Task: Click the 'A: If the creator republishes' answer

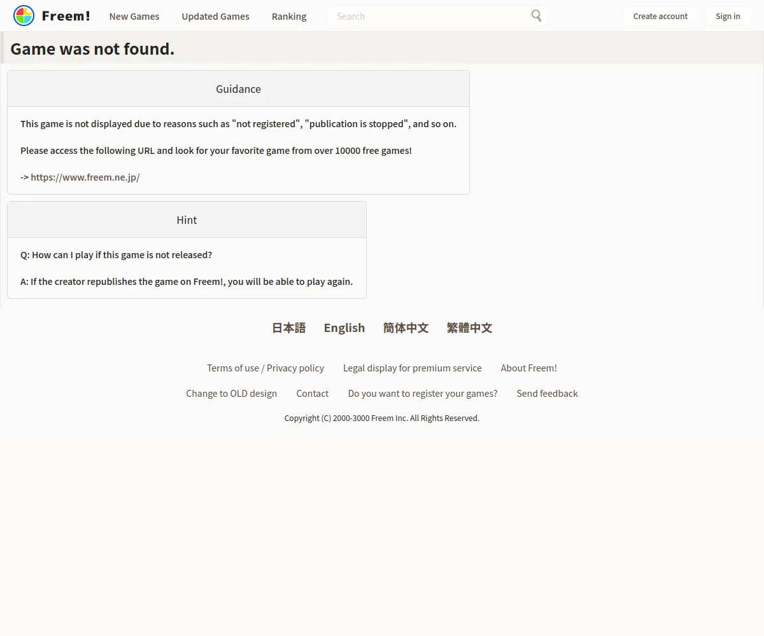Action: 187,282
